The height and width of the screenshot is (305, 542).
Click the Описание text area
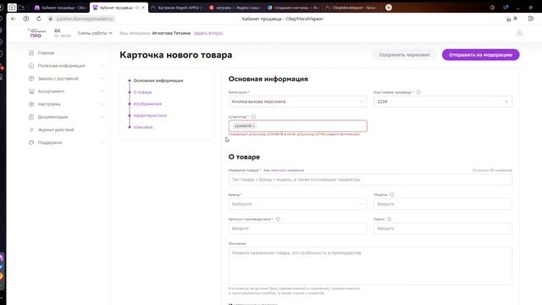pos(370,266)
